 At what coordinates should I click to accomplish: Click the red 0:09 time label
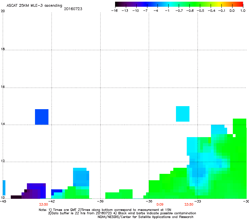point(160,205)
